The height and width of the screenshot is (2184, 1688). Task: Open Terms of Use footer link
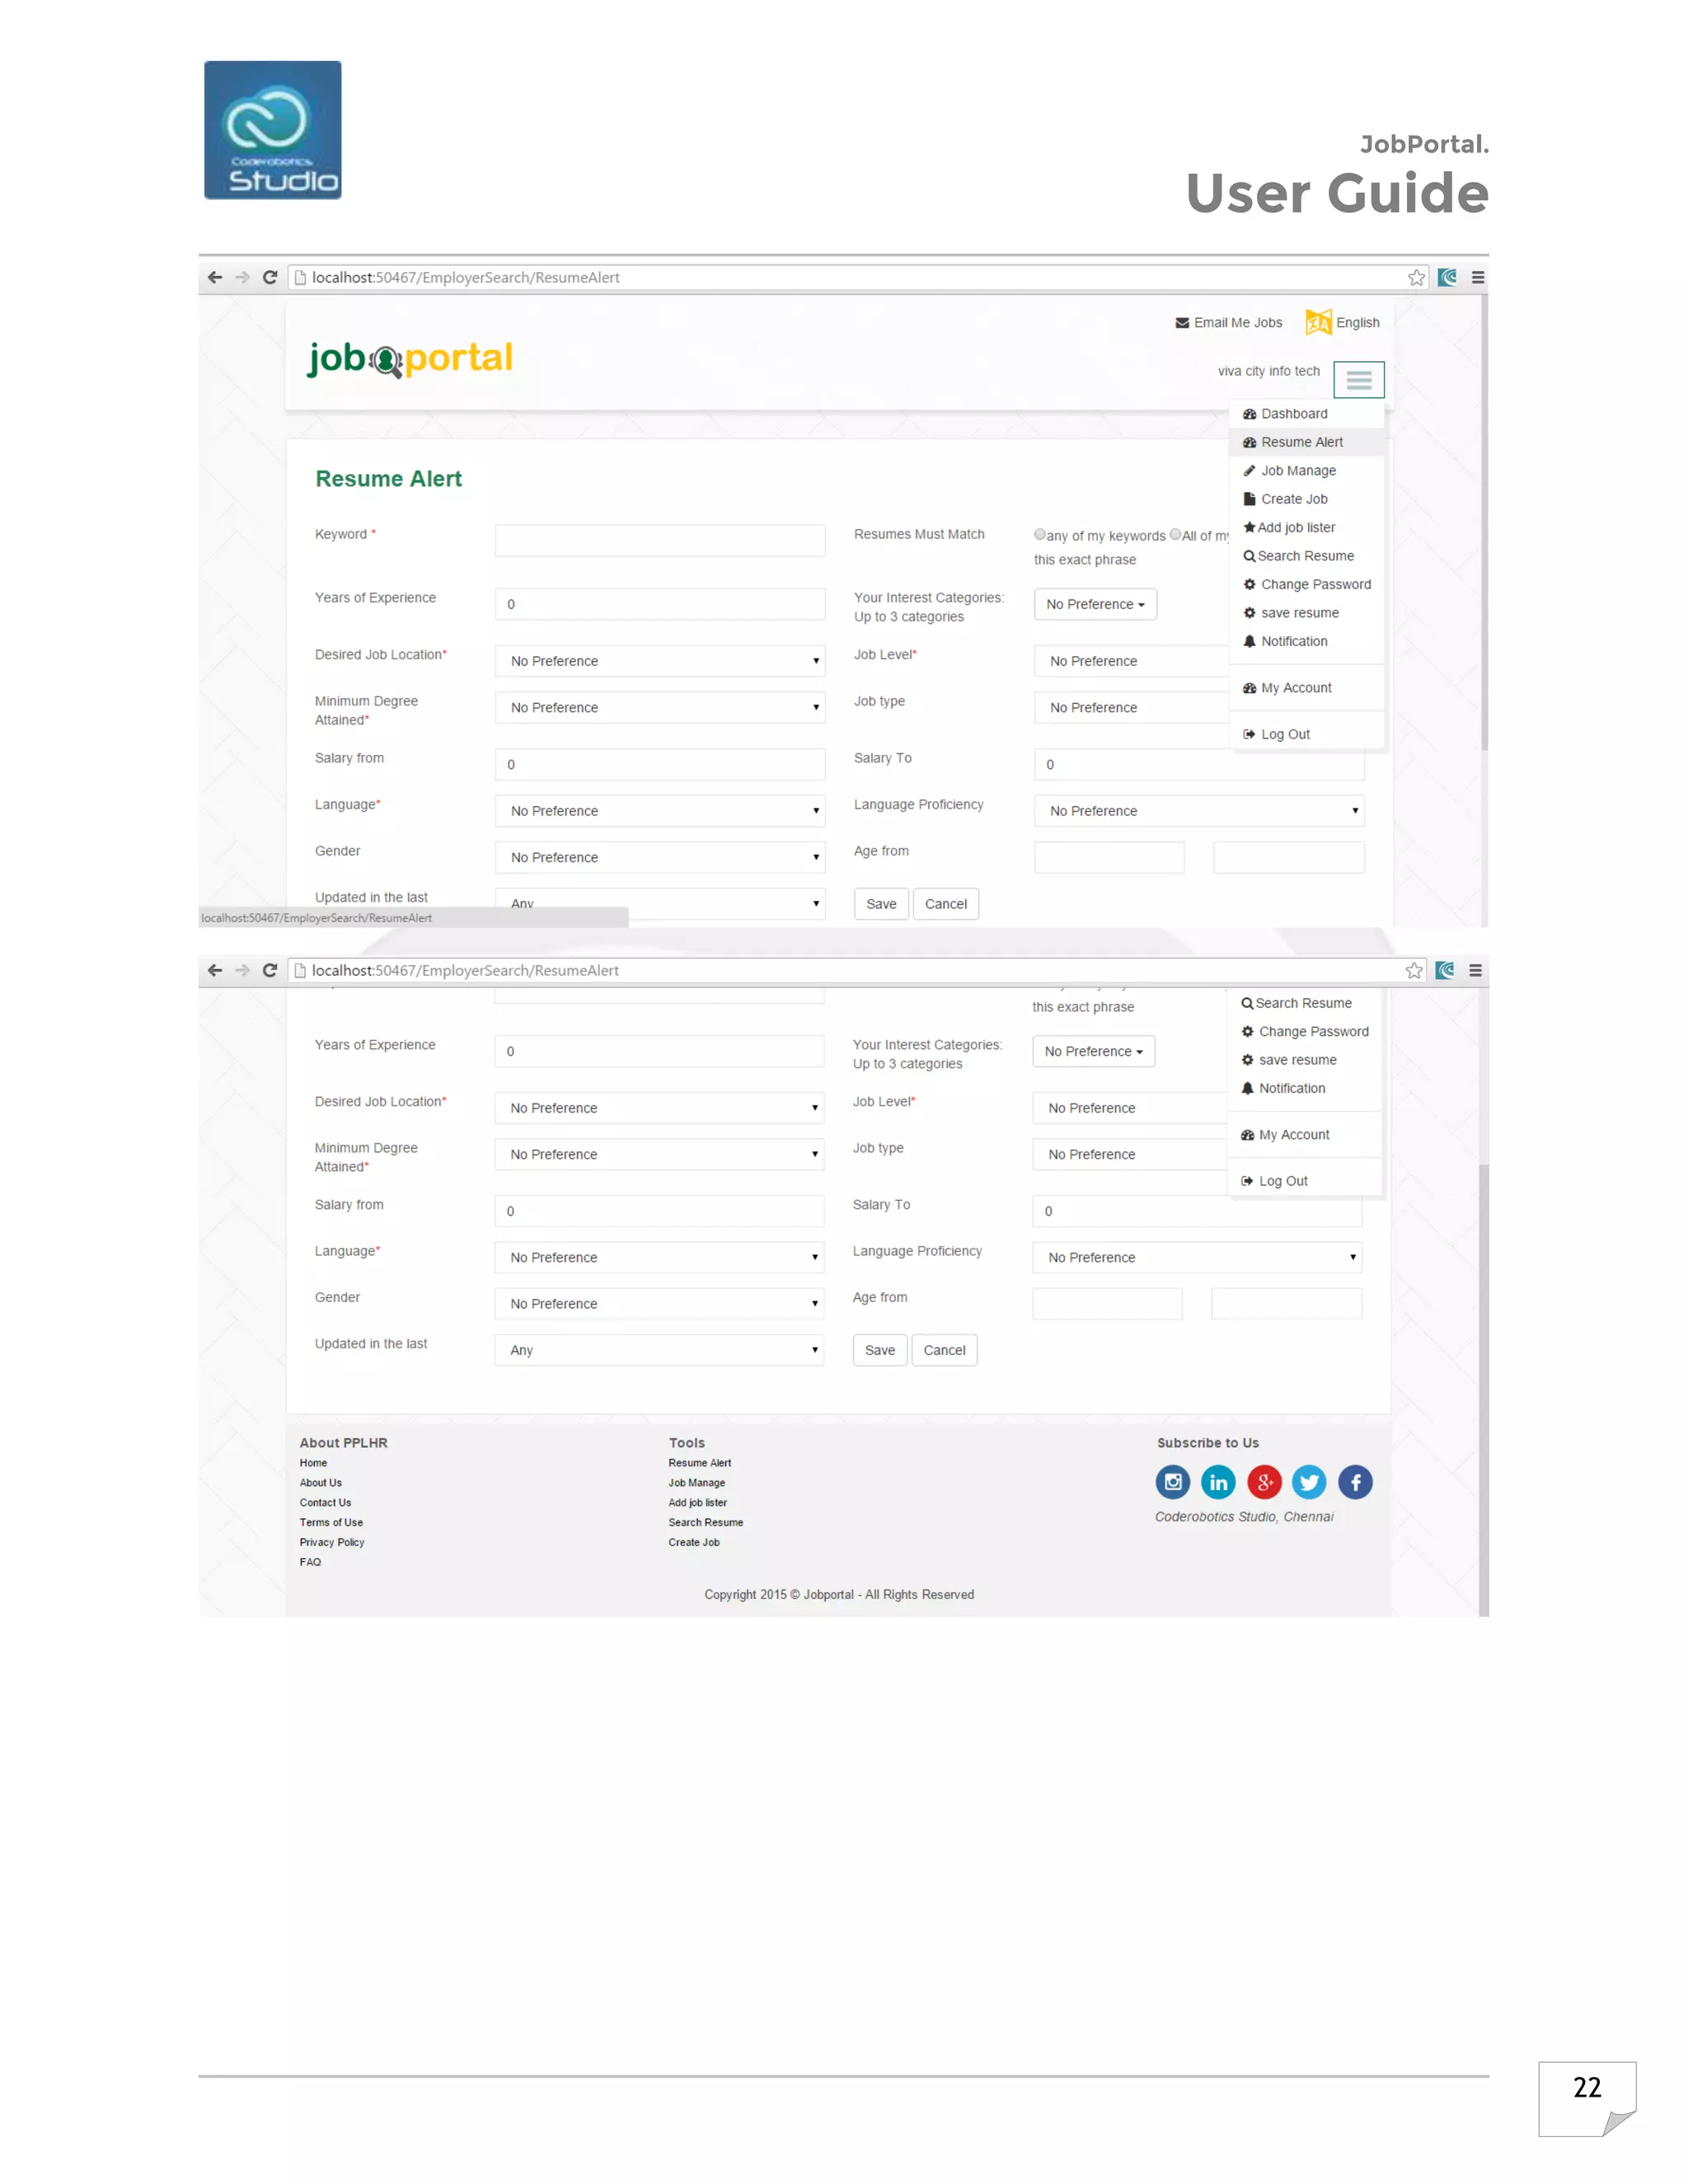coord(331,1522)
